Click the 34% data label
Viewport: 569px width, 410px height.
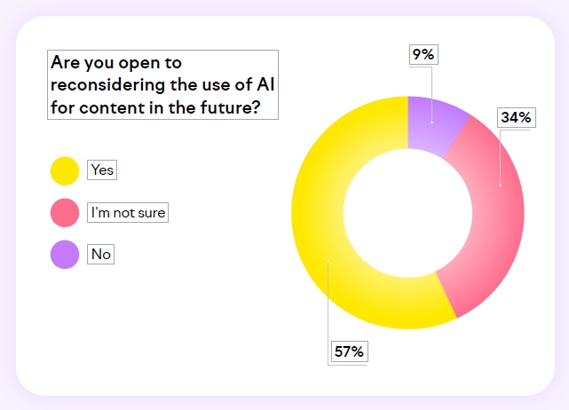pyautogui.click(x=517, y=117)
